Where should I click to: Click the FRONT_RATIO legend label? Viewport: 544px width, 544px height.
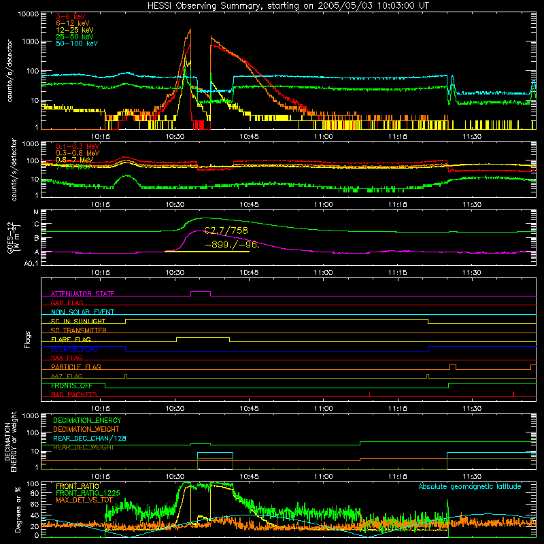coord(78,486)
